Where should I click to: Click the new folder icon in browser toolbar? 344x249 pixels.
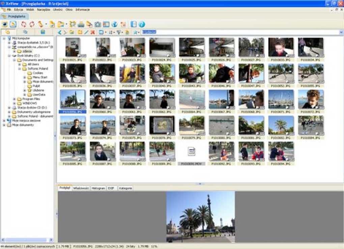(x=80, y=32)
